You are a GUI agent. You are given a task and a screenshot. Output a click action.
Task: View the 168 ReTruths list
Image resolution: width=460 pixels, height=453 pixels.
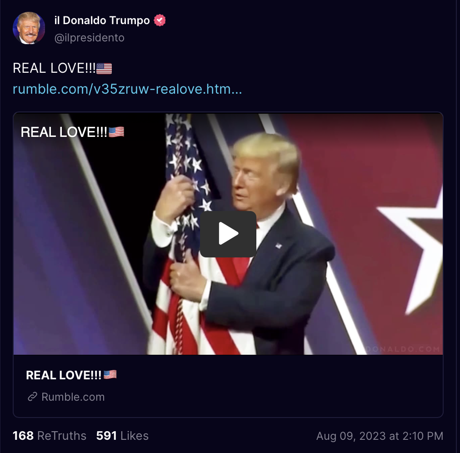(x=49, y=436)
